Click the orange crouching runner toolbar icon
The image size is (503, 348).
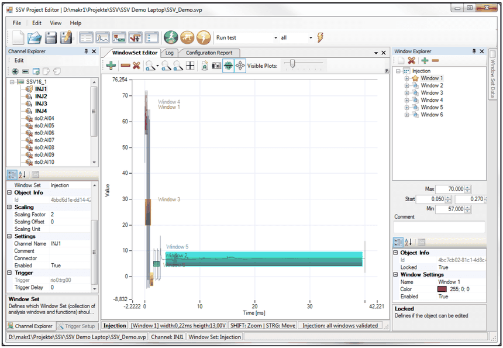[x=187, y=37]
